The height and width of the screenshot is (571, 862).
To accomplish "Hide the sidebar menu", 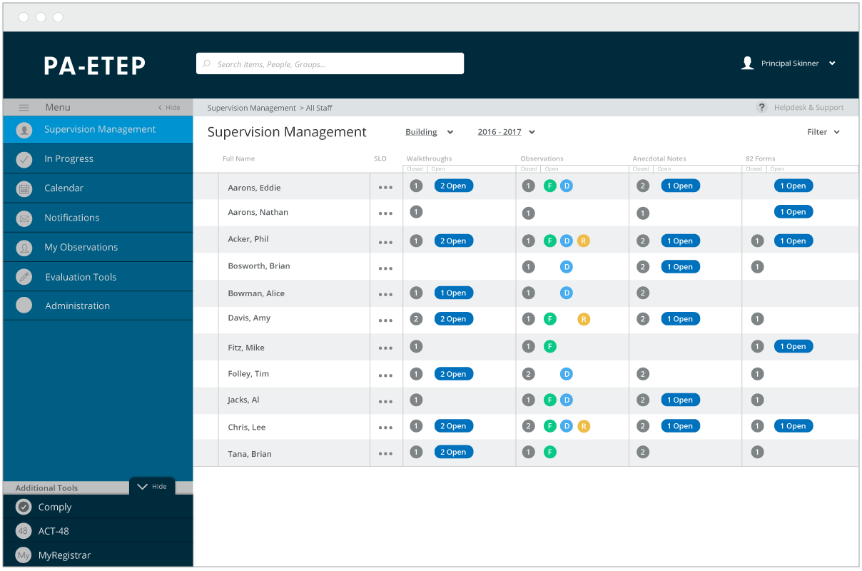I will [169, 108].
